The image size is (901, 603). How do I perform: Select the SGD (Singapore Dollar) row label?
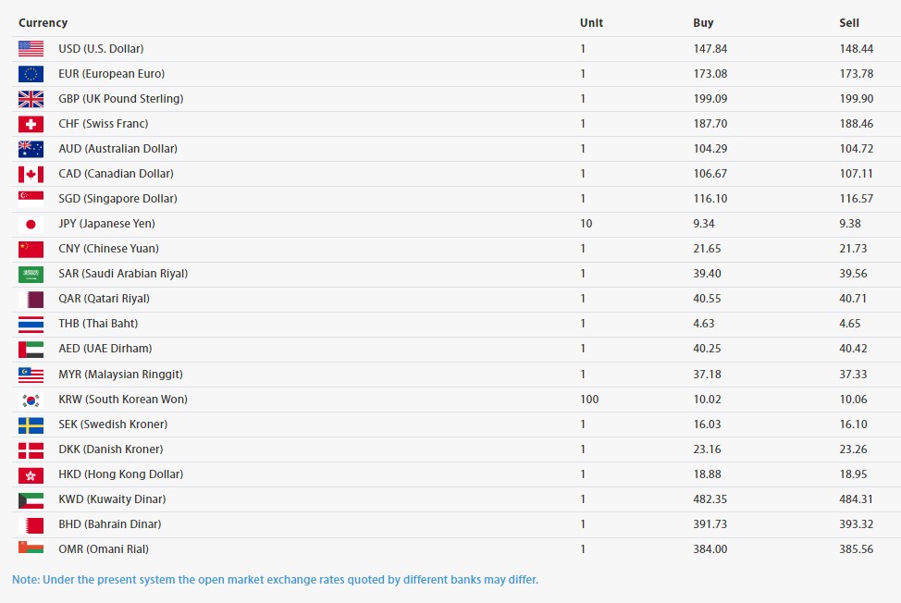click(x=117, y=199)
